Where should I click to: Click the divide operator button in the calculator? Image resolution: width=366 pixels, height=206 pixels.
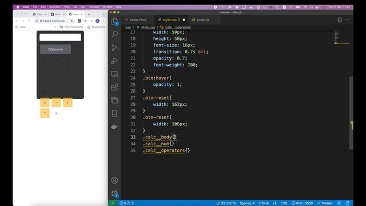point(67,103)
